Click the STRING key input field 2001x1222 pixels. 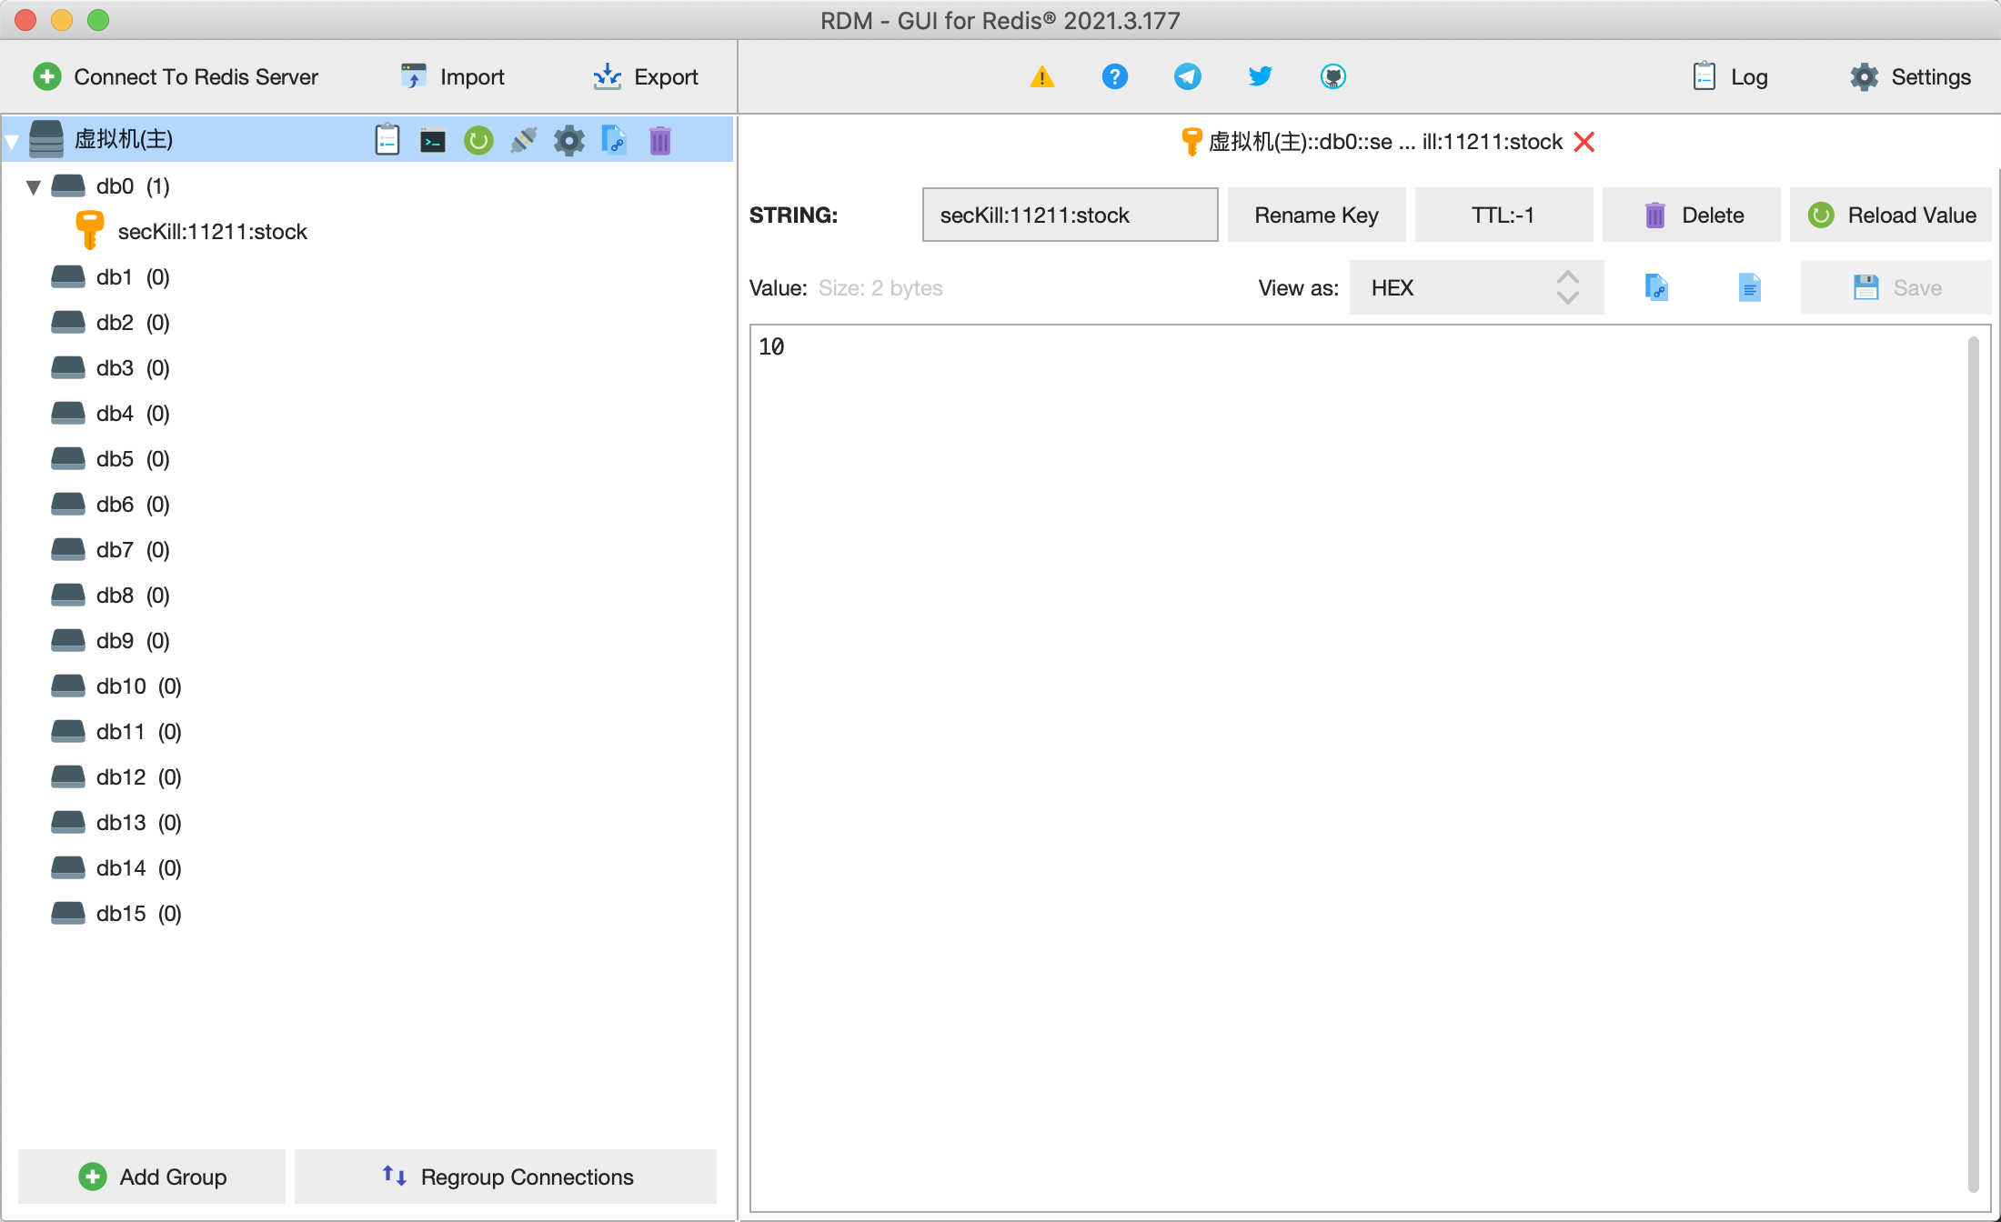(1071, 215)
